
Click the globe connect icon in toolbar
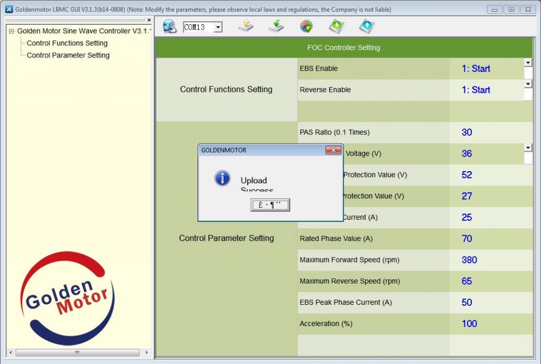click(x=170, y=26)
